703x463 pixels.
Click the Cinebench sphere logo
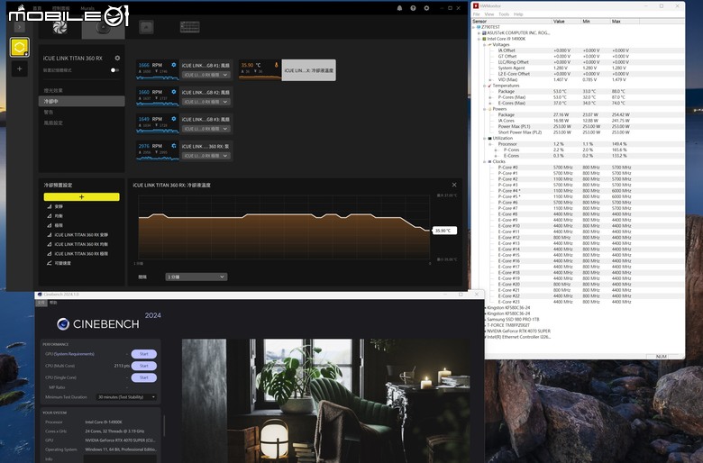[63, 323]
